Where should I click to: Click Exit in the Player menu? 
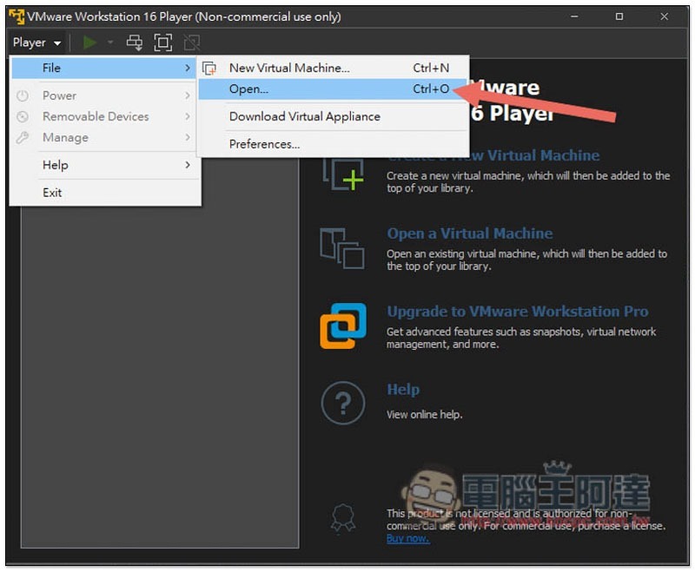(x=52, y=193)
